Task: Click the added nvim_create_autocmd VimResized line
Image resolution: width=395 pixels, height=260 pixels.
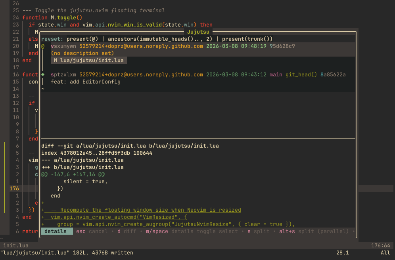Action: (114, 217)
